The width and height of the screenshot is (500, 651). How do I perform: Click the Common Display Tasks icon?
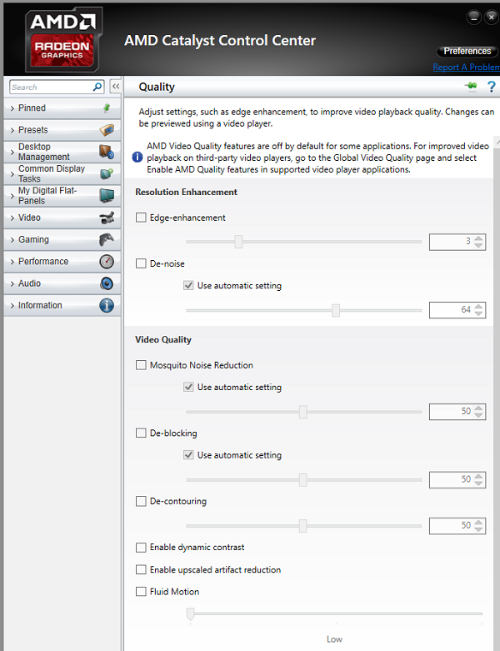click(x=107, y=173)
